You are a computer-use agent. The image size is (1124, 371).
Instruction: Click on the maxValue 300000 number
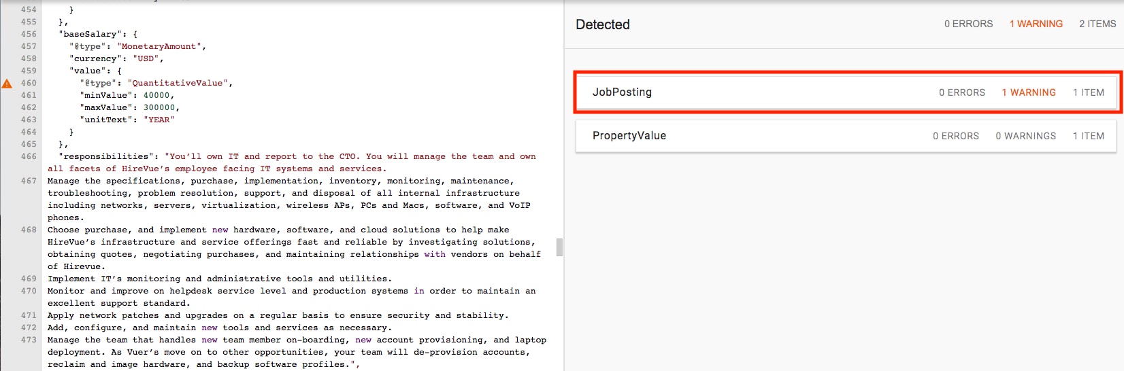coord(159,107)
